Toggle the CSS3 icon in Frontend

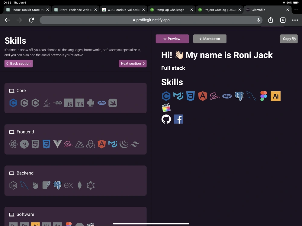tap(47, 144)
